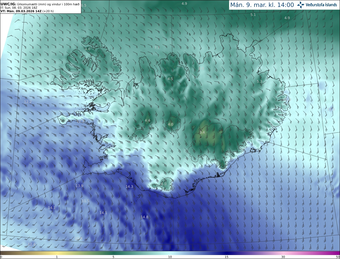Select the 14.8 map value

[x=144, y=217]
